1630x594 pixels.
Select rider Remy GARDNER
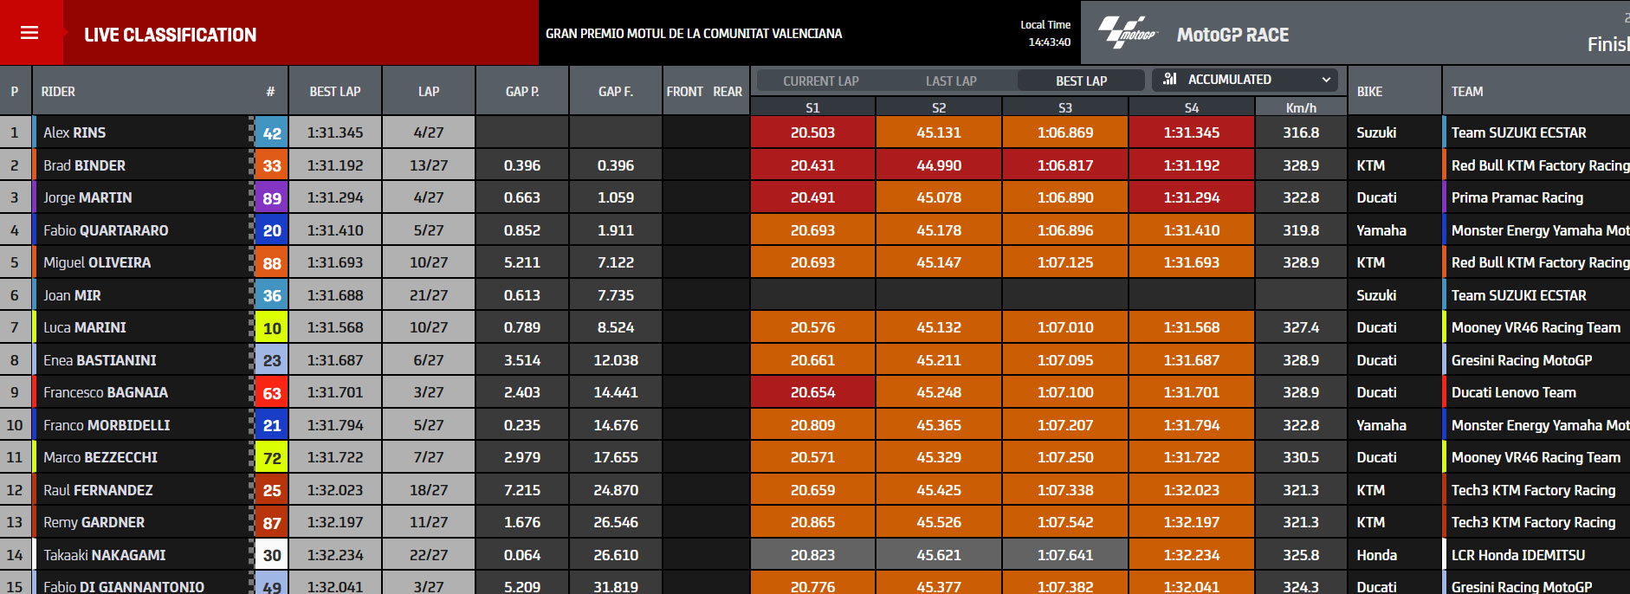(94, 522)
